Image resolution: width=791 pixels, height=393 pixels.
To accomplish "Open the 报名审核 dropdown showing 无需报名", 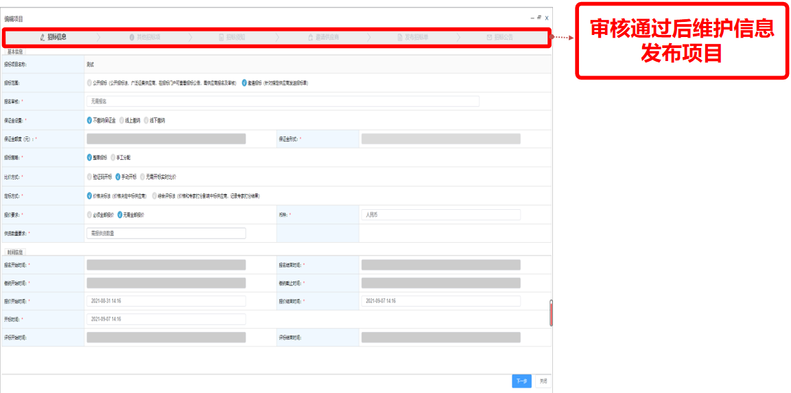I will [x=283, y=101].
